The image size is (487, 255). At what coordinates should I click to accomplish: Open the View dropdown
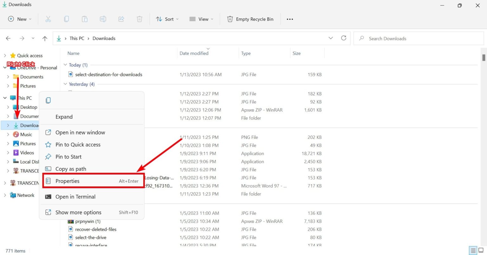click(201, 19)
